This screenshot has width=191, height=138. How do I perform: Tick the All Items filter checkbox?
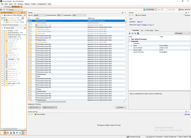pos(4,31)
